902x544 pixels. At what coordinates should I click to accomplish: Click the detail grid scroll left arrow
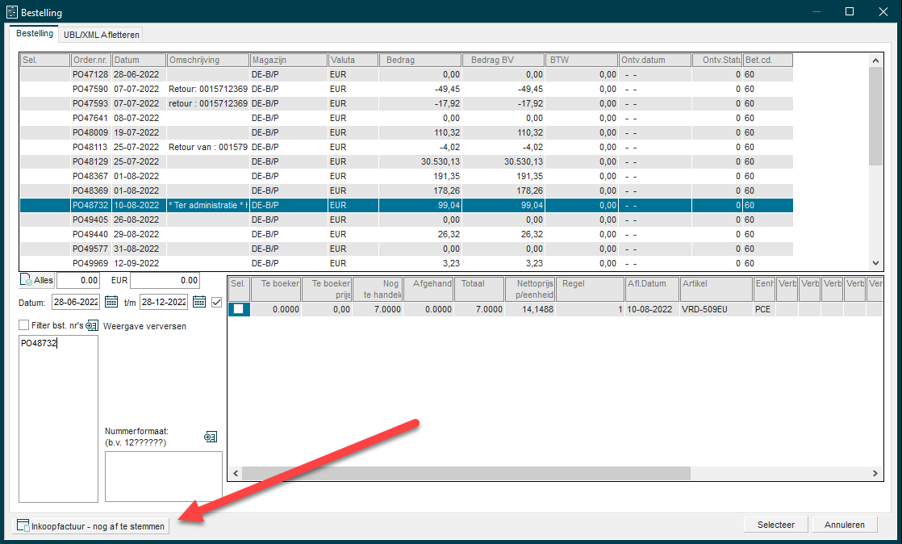point(236,473)
